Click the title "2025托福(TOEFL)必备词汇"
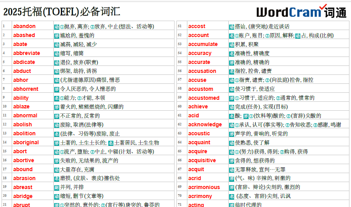351x207 pixels. coord(62,12)
